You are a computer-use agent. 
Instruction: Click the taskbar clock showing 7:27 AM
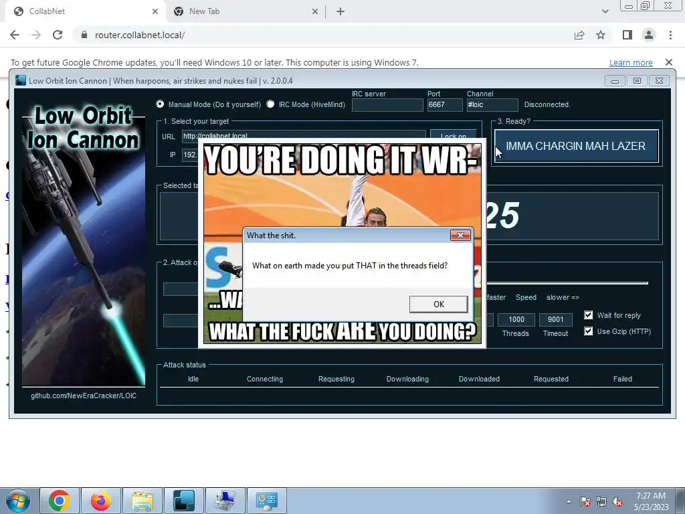651,501
